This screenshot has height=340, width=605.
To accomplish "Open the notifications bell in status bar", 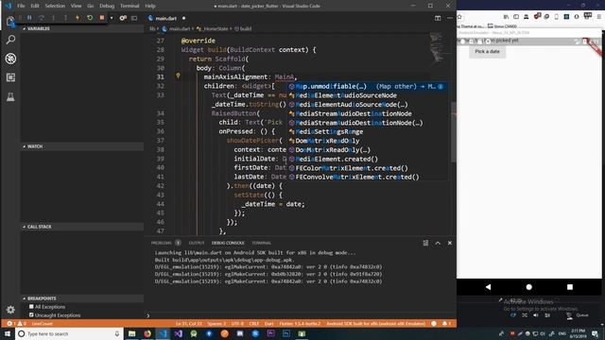I will [446, 323].
